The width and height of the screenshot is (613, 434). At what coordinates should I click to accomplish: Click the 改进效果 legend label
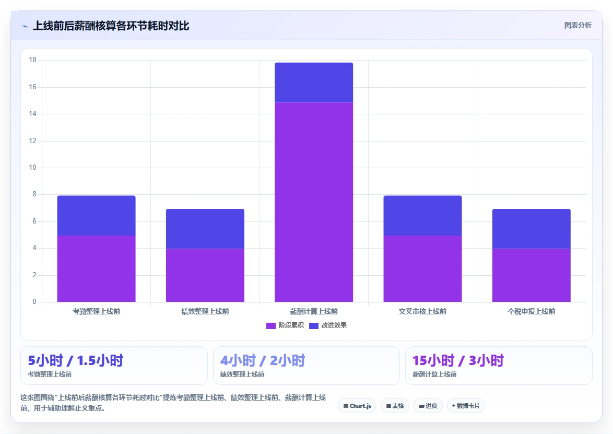tap(334, 325)
